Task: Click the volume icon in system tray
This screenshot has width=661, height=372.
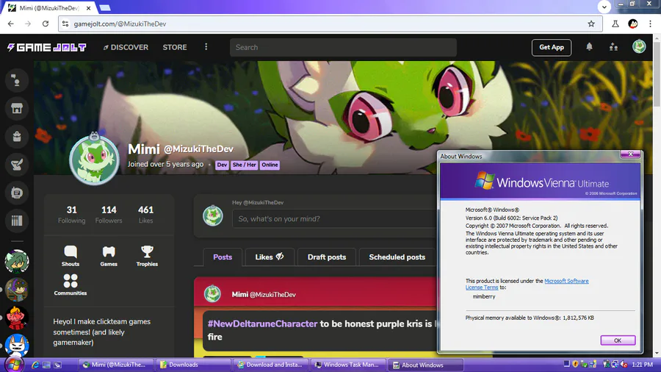Action: [x=624, y=365]
